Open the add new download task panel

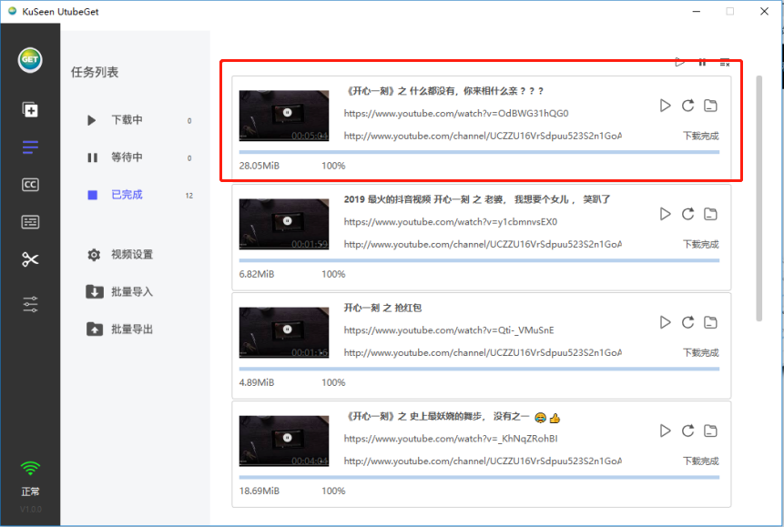pos(30,109)
